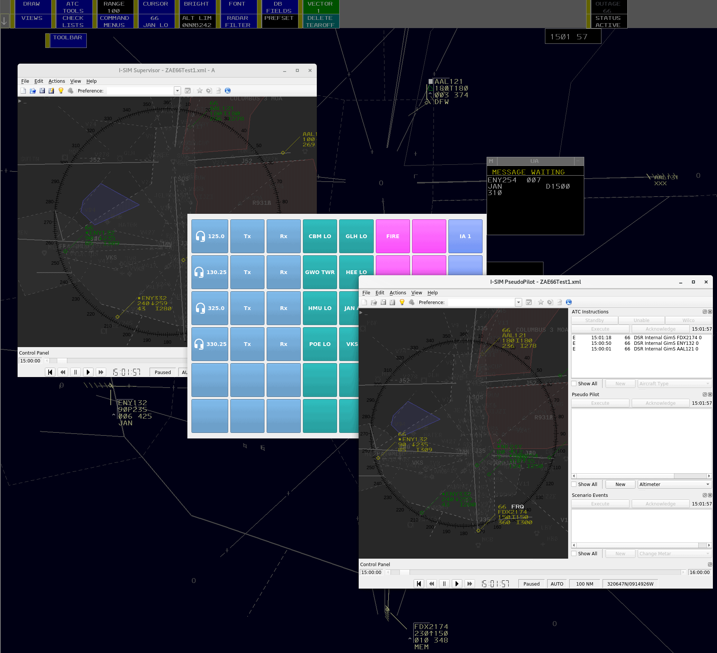This screenshot has height=653, width=717.
Task: Click gray cubes icon in PseudoPilot toolbar
Action: (x=411, y=302)
